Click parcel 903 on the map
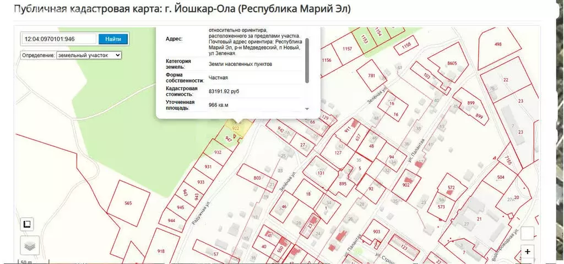The image size is (564, 264). (x=377, y=232)
